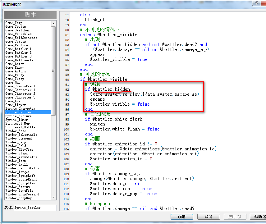Open the Spriteset_Map script
This screenshot has height=224, width=266.
[x=17, y=123]
